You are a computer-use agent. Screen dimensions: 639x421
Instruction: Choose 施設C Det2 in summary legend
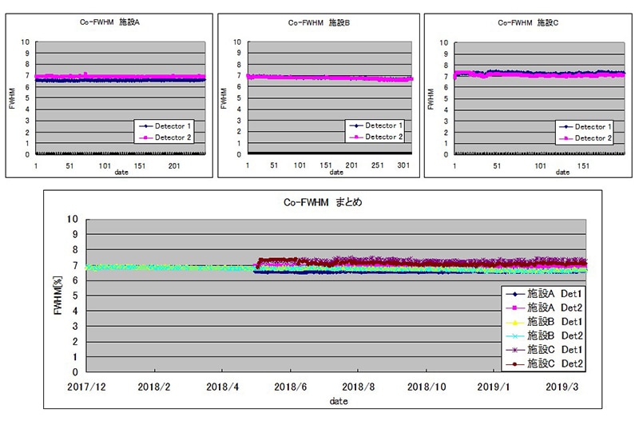coord(551,363)
